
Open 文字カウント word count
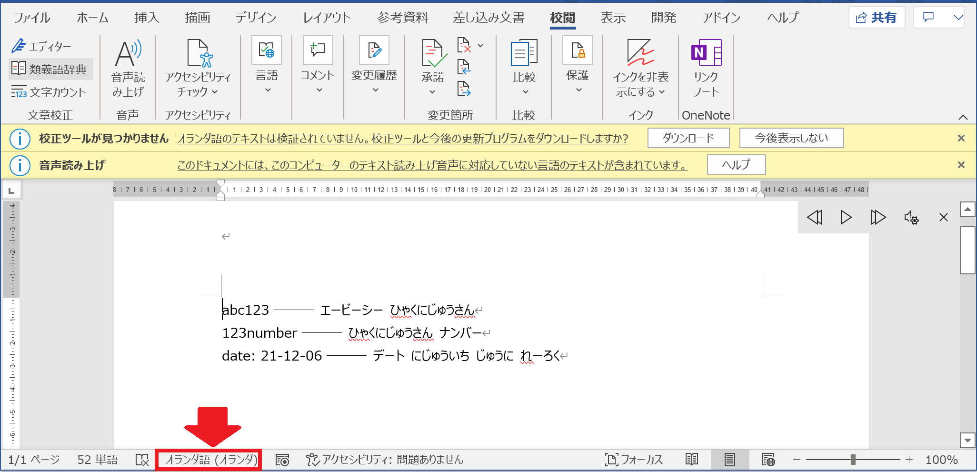pos(49,92)
